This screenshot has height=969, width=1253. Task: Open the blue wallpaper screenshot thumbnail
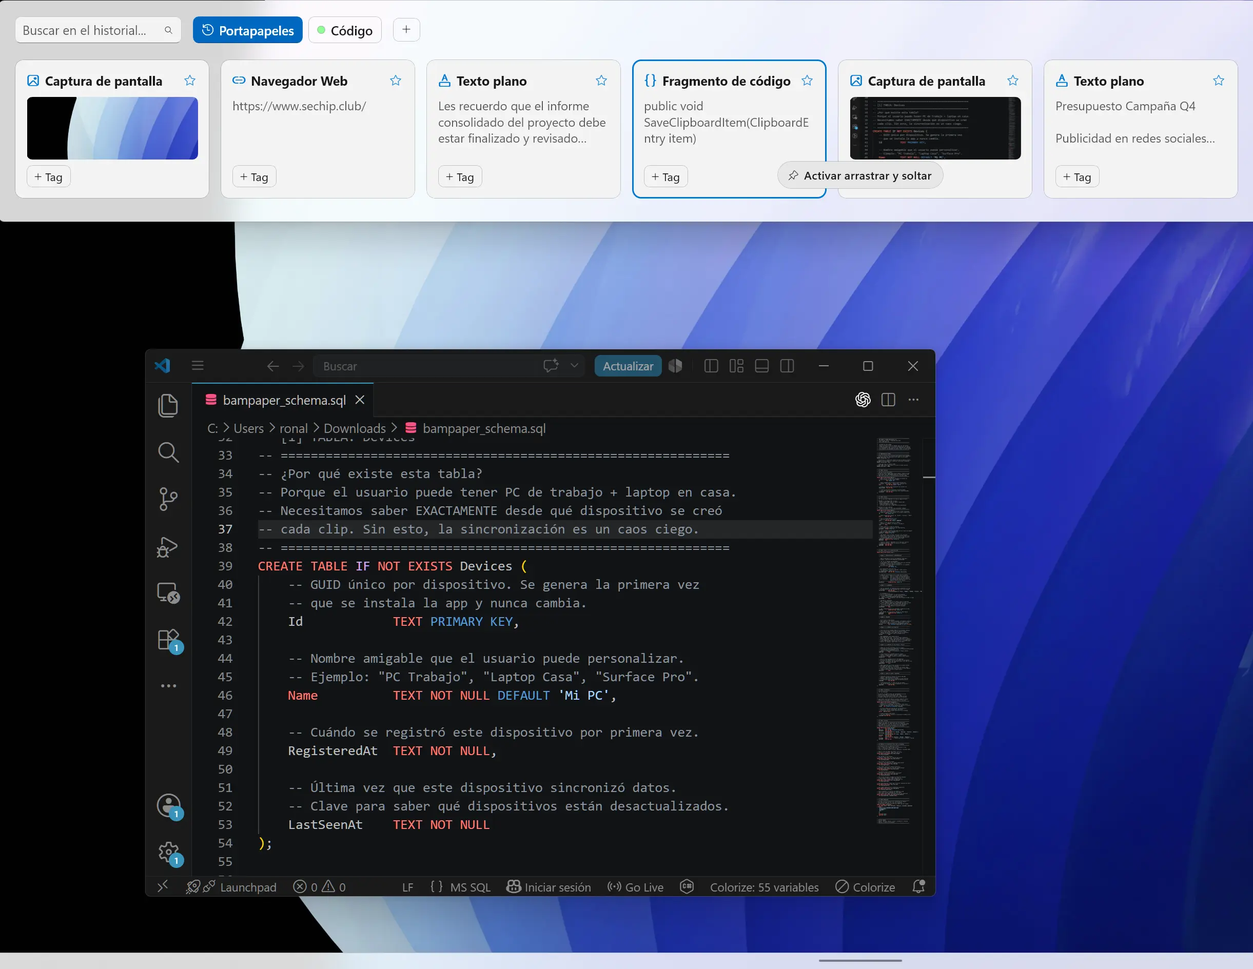[x=112, y=128]
